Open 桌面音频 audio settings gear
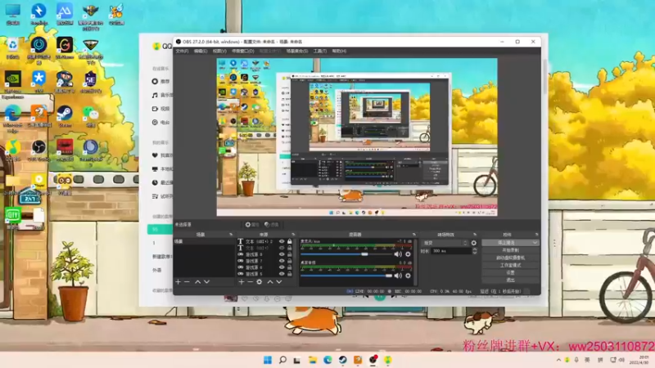This screenshot has width=655, height=368. click(x=408, y=276)
